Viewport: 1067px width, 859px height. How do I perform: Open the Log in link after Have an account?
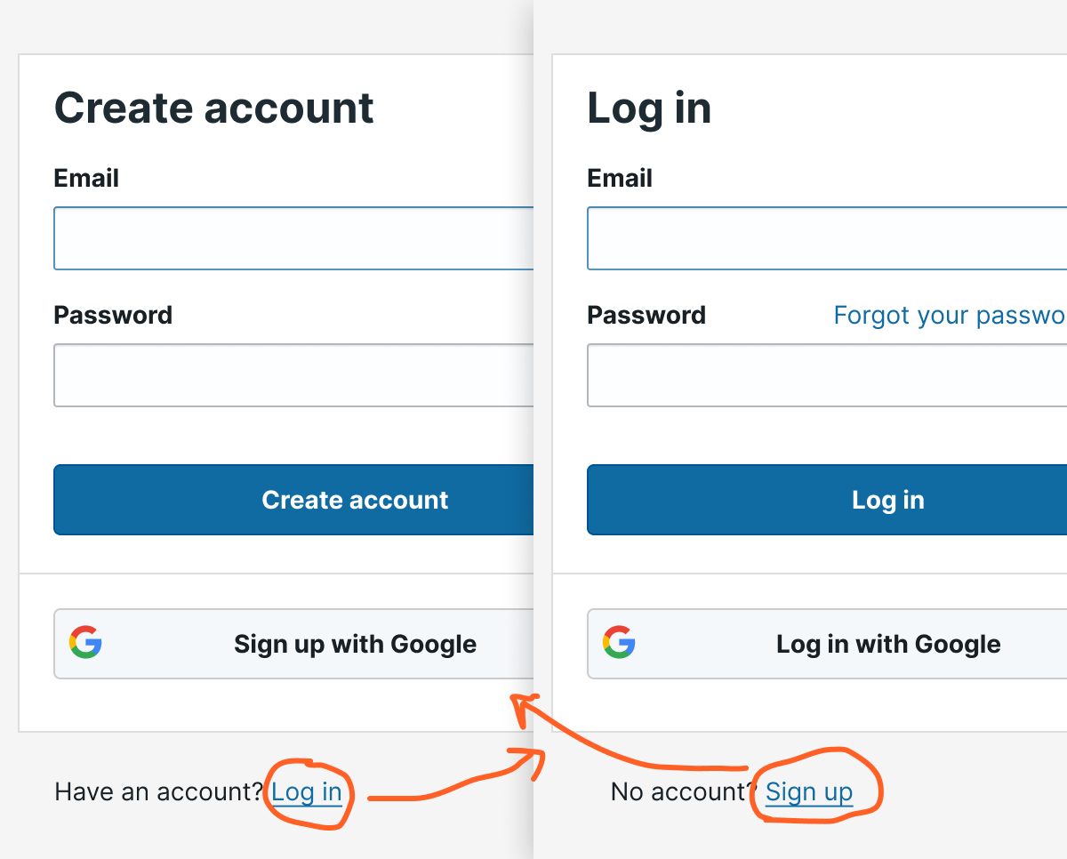(x=307, y=791)
